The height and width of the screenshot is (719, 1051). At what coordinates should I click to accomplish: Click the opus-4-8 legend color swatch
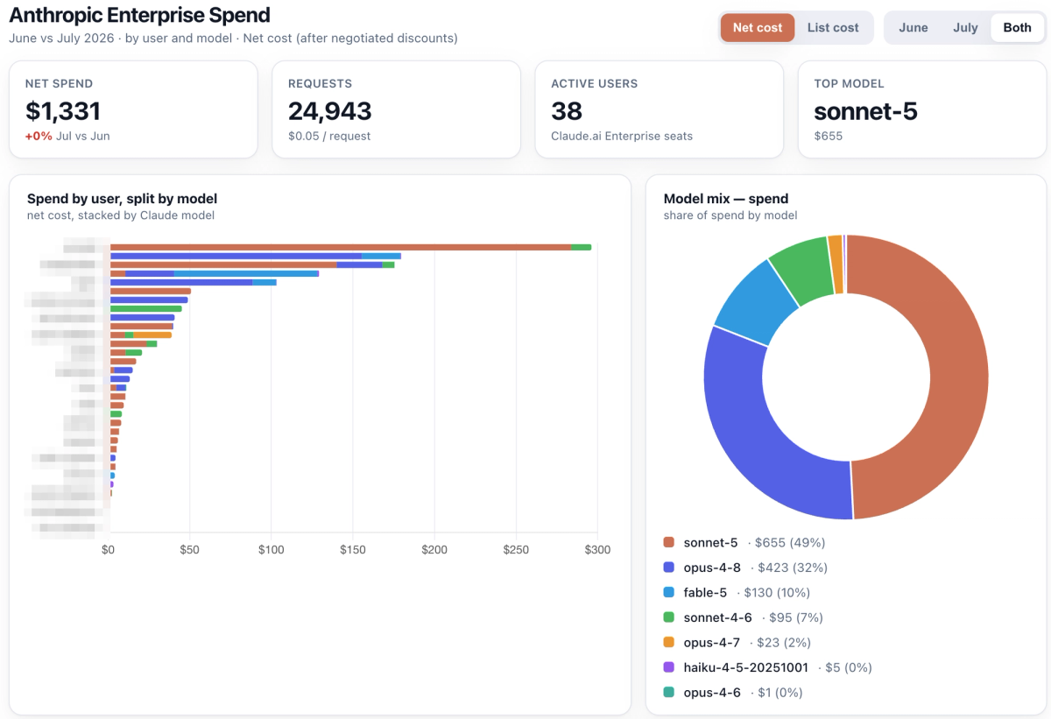(669, 567)
